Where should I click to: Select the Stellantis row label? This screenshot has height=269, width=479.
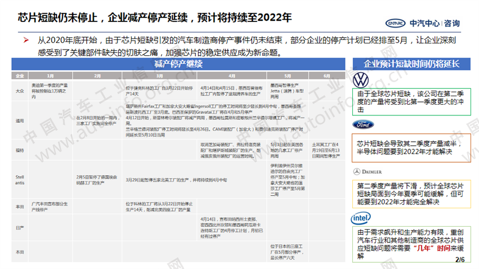[20, 180]
